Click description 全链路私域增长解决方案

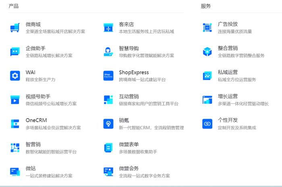point(49,56)
